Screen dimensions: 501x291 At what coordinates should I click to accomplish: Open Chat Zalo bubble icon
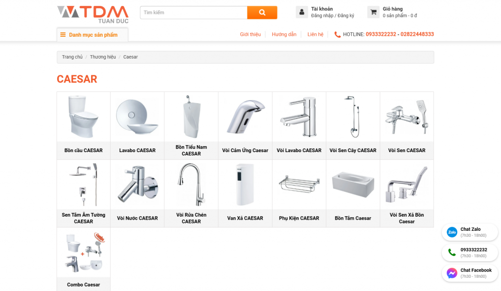coord(452,232)
